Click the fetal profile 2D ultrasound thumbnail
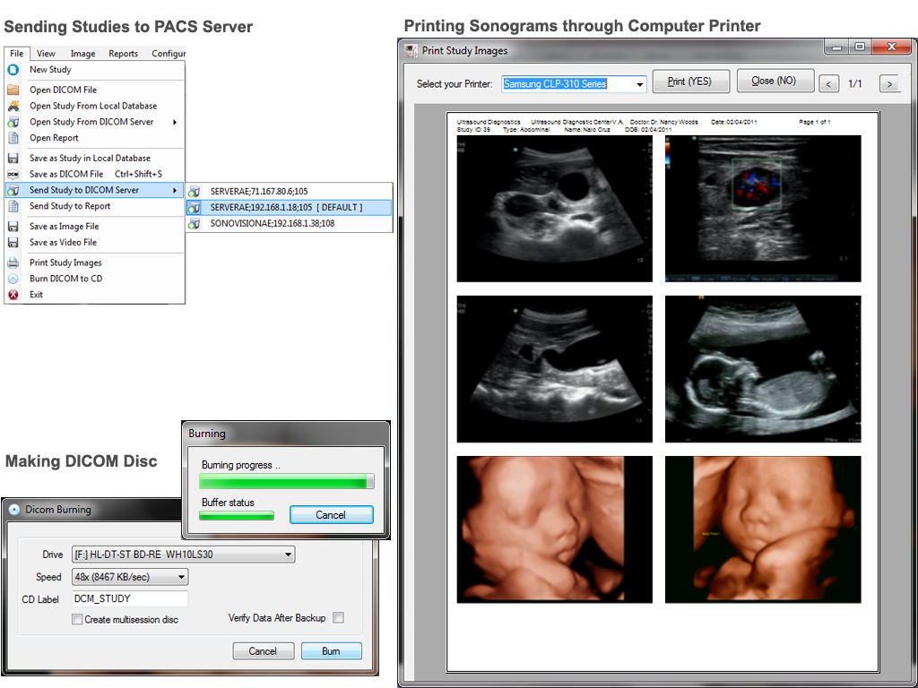 click(x=763, y=368)
